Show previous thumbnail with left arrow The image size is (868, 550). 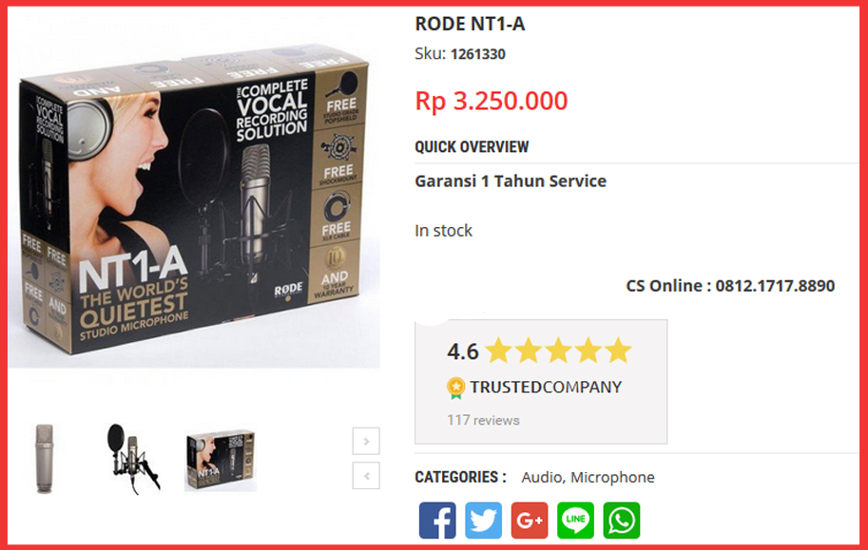tap(366, 475)
